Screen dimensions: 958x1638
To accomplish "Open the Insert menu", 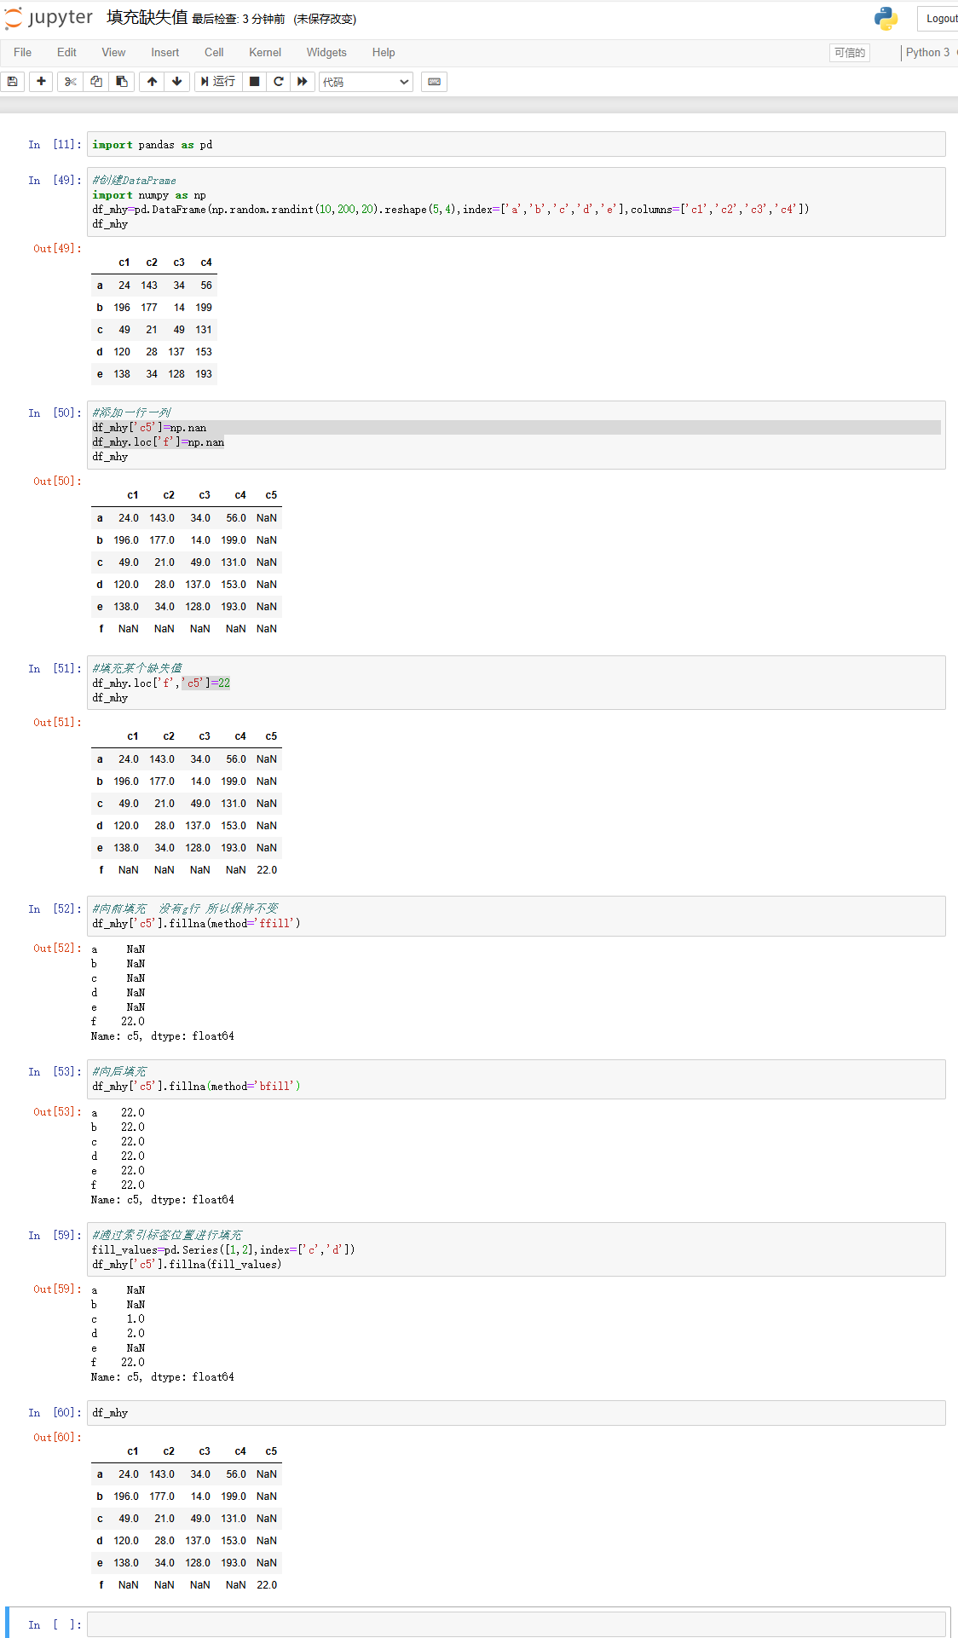I will coord(165,53).
